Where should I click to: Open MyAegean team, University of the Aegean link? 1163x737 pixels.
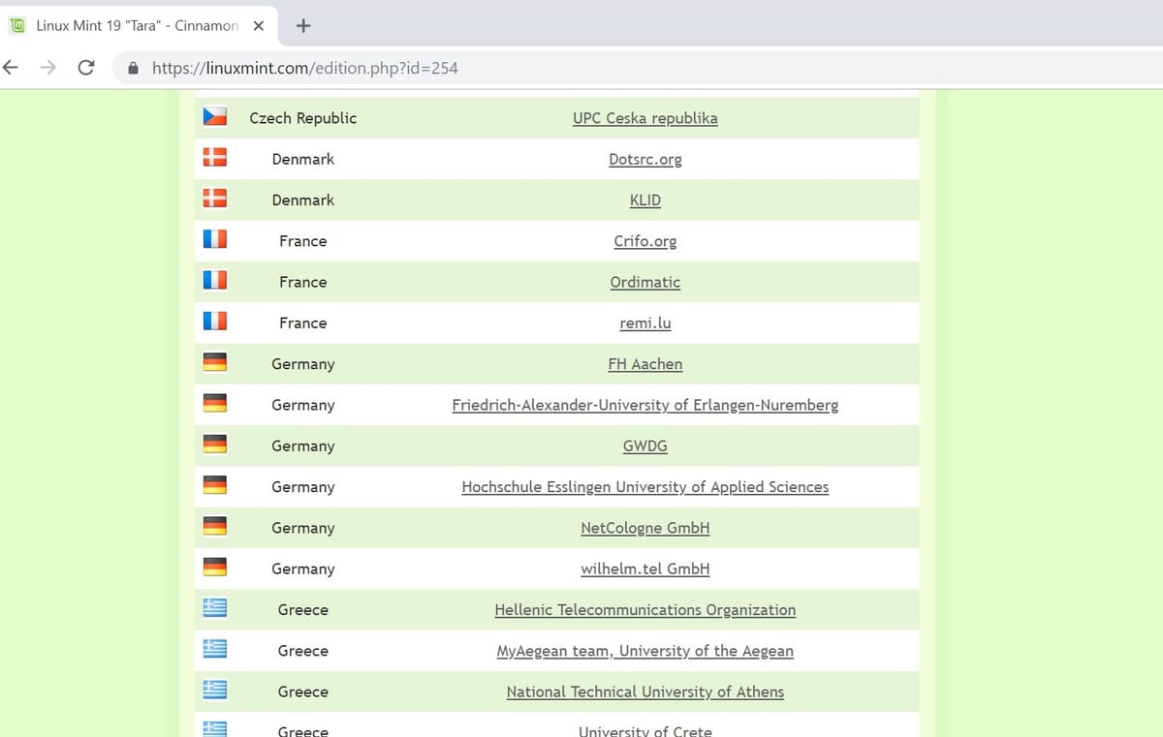pos(645,651)
